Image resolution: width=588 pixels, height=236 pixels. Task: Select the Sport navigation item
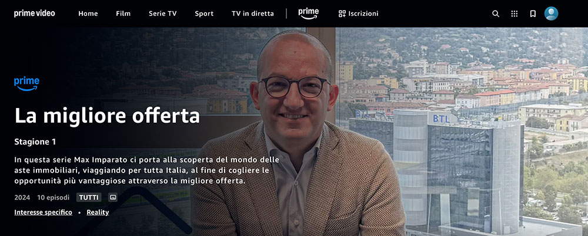(204, 14)
